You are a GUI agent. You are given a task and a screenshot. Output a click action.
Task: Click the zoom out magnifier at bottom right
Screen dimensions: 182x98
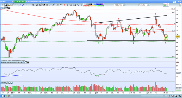(176, 96)
